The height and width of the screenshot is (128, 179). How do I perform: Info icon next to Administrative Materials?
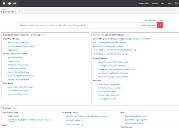pyautogui.click(x=126, y=54)
